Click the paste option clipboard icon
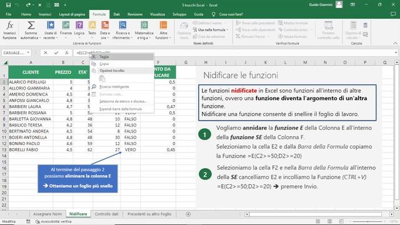400x225 pixels. pos(102,79)
